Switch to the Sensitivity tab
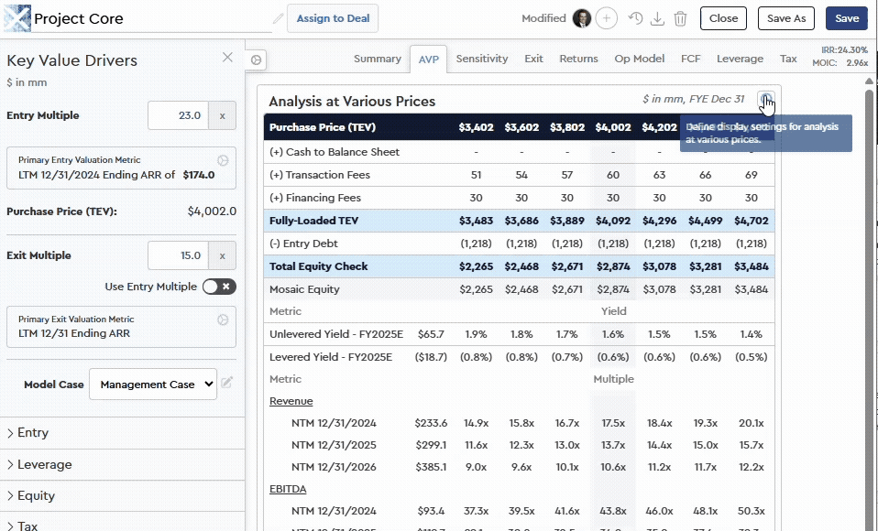878x531 pixels. point(481,58)
